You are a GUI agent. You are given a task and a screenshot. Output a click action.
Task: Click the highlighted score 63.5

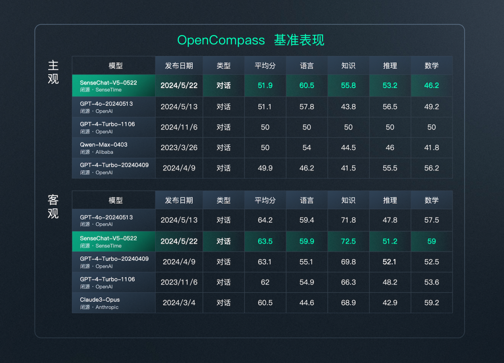click(x=265, y=241)
